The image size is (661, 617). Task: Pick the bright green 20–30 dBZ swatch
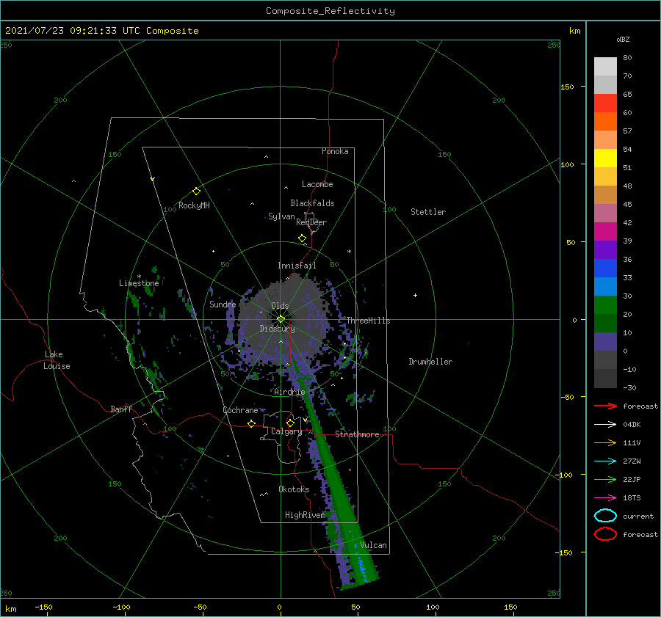click(605, 305)
